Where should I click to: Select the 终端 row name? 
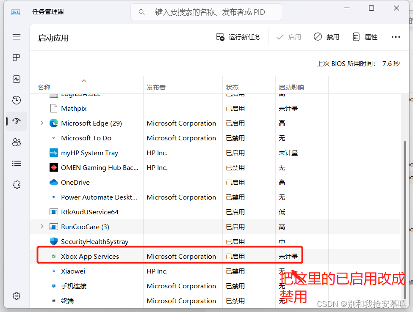coord(67,301)
